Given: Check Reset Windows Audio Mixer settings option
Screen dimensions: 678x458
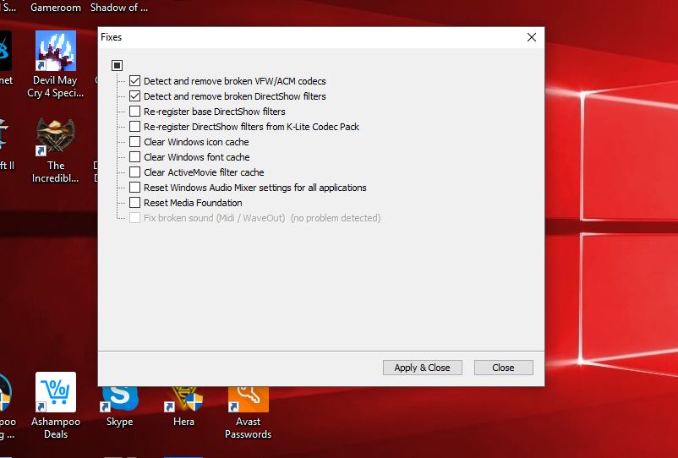Looking at the screenshot, I should coord(135,188).
